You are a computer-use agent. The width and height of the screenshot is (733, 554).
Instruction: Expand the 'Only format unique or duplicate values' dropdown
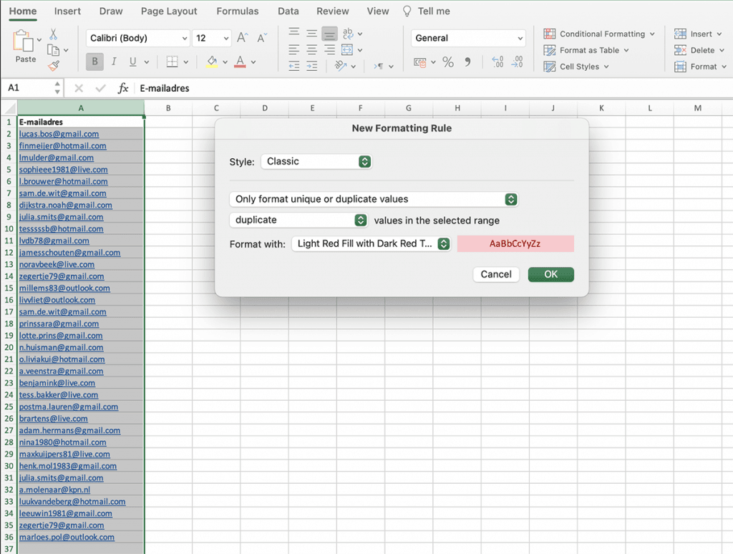[373, 199]
